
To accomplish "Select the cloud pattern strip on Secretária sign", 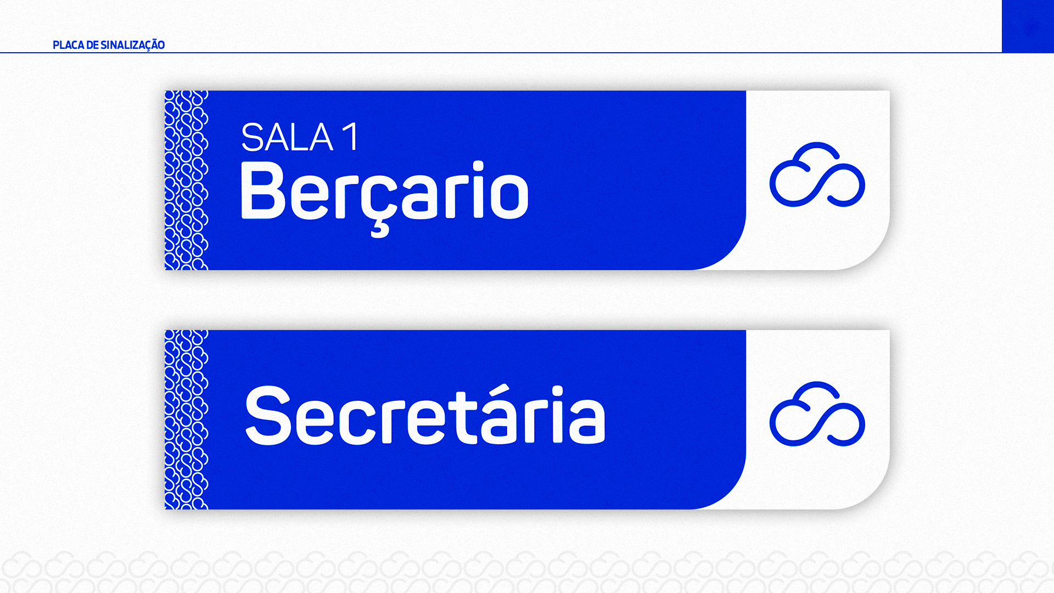I will pyautogui.click(x=187, y=419).
